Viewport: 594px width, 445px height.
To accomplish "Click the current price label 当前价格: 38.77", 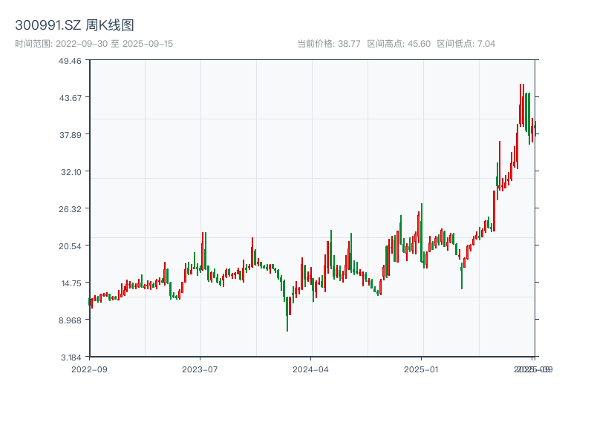I will pyautogui.click(x=329, y=44).
